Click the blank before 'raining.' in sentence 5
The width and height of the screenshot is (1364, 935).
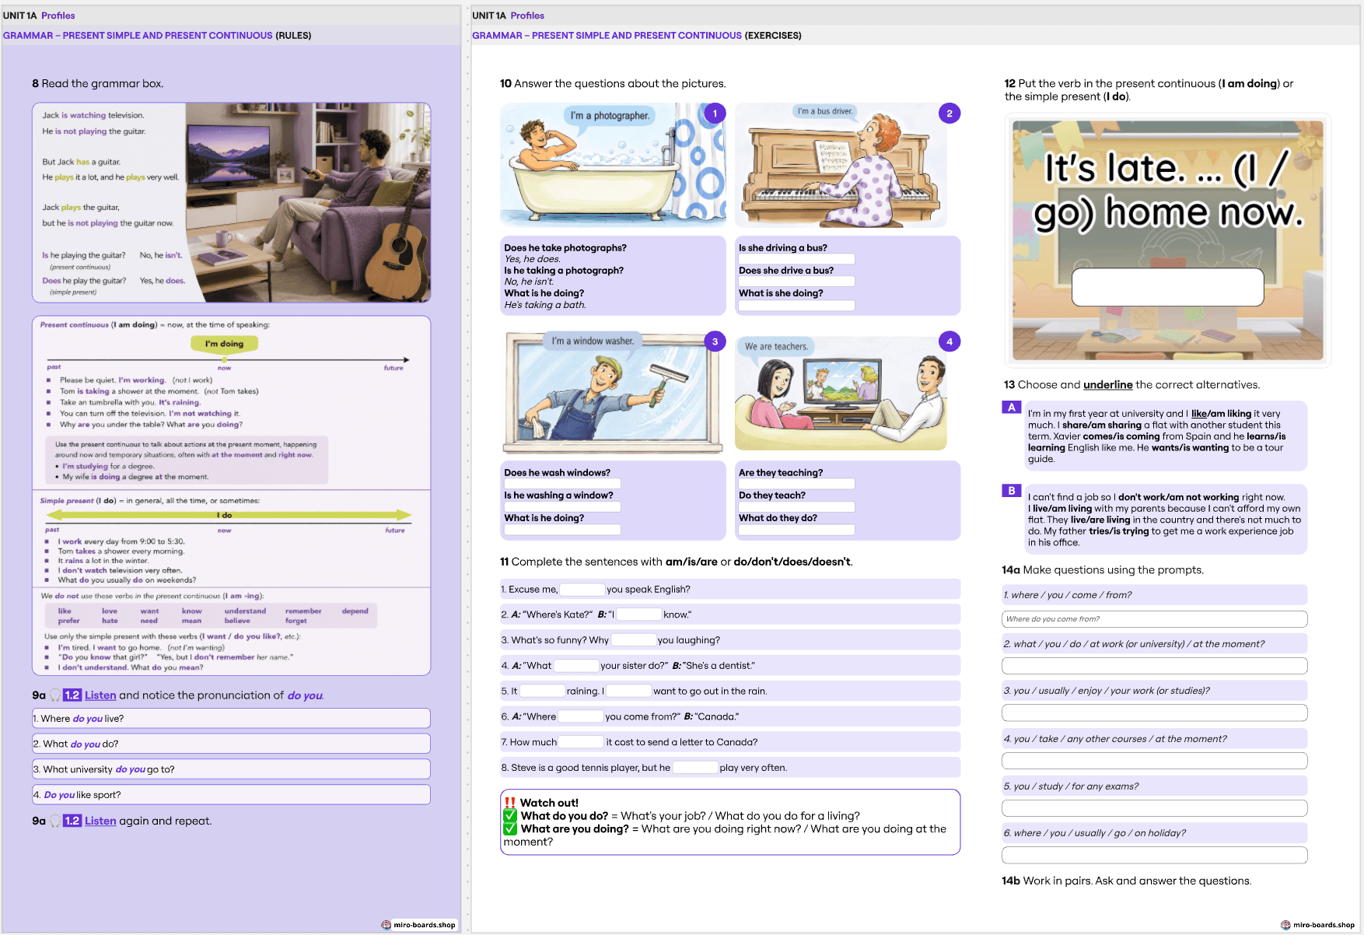[542, 691]
